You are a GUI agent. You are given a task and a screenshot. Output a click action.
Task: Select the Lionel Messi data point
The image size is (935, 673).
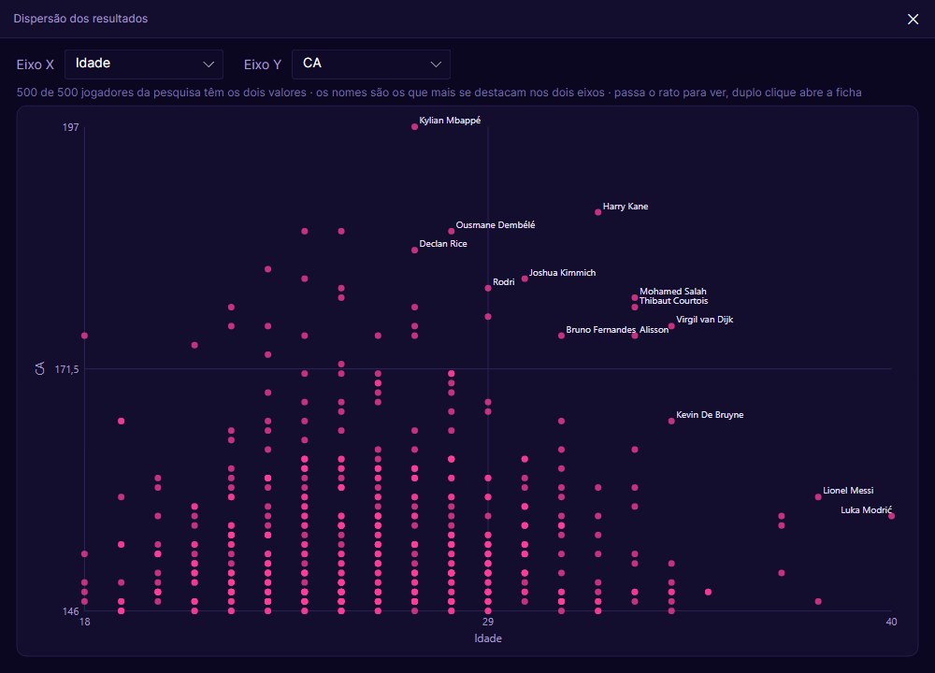(x=818, y=497)
